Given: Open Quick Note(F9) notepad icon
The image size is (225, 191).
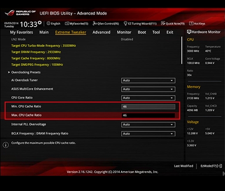Looking at the screenshot, I should 163,24.
